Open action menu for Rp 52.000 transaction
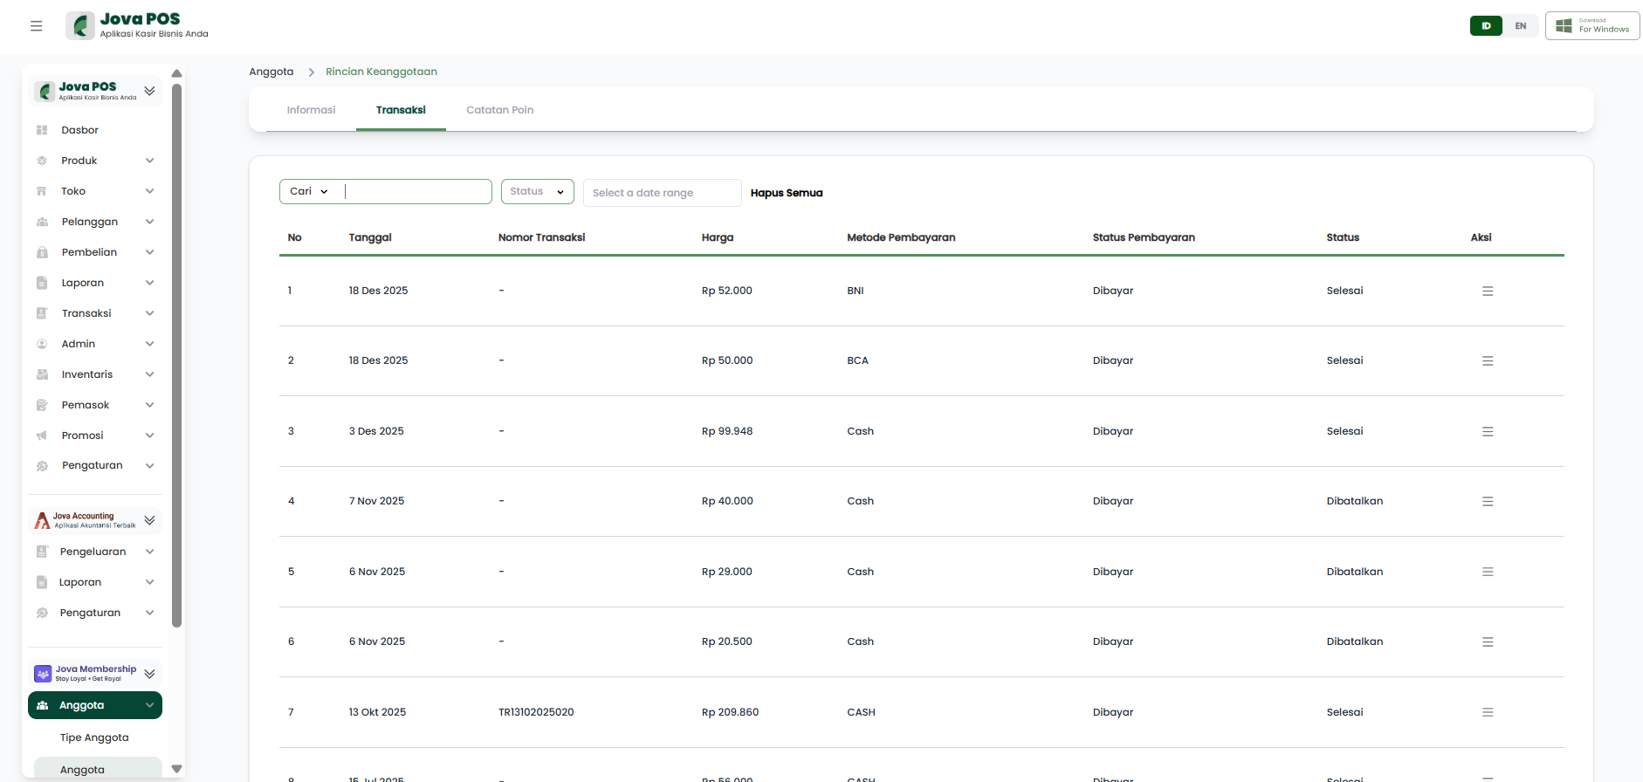Image resolution: width=1643 pixels, height=782 pixels. point(1488,291)
